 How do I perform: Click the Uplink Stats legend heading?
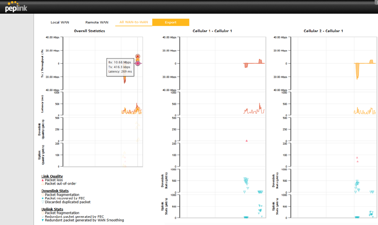coord(52,209)
